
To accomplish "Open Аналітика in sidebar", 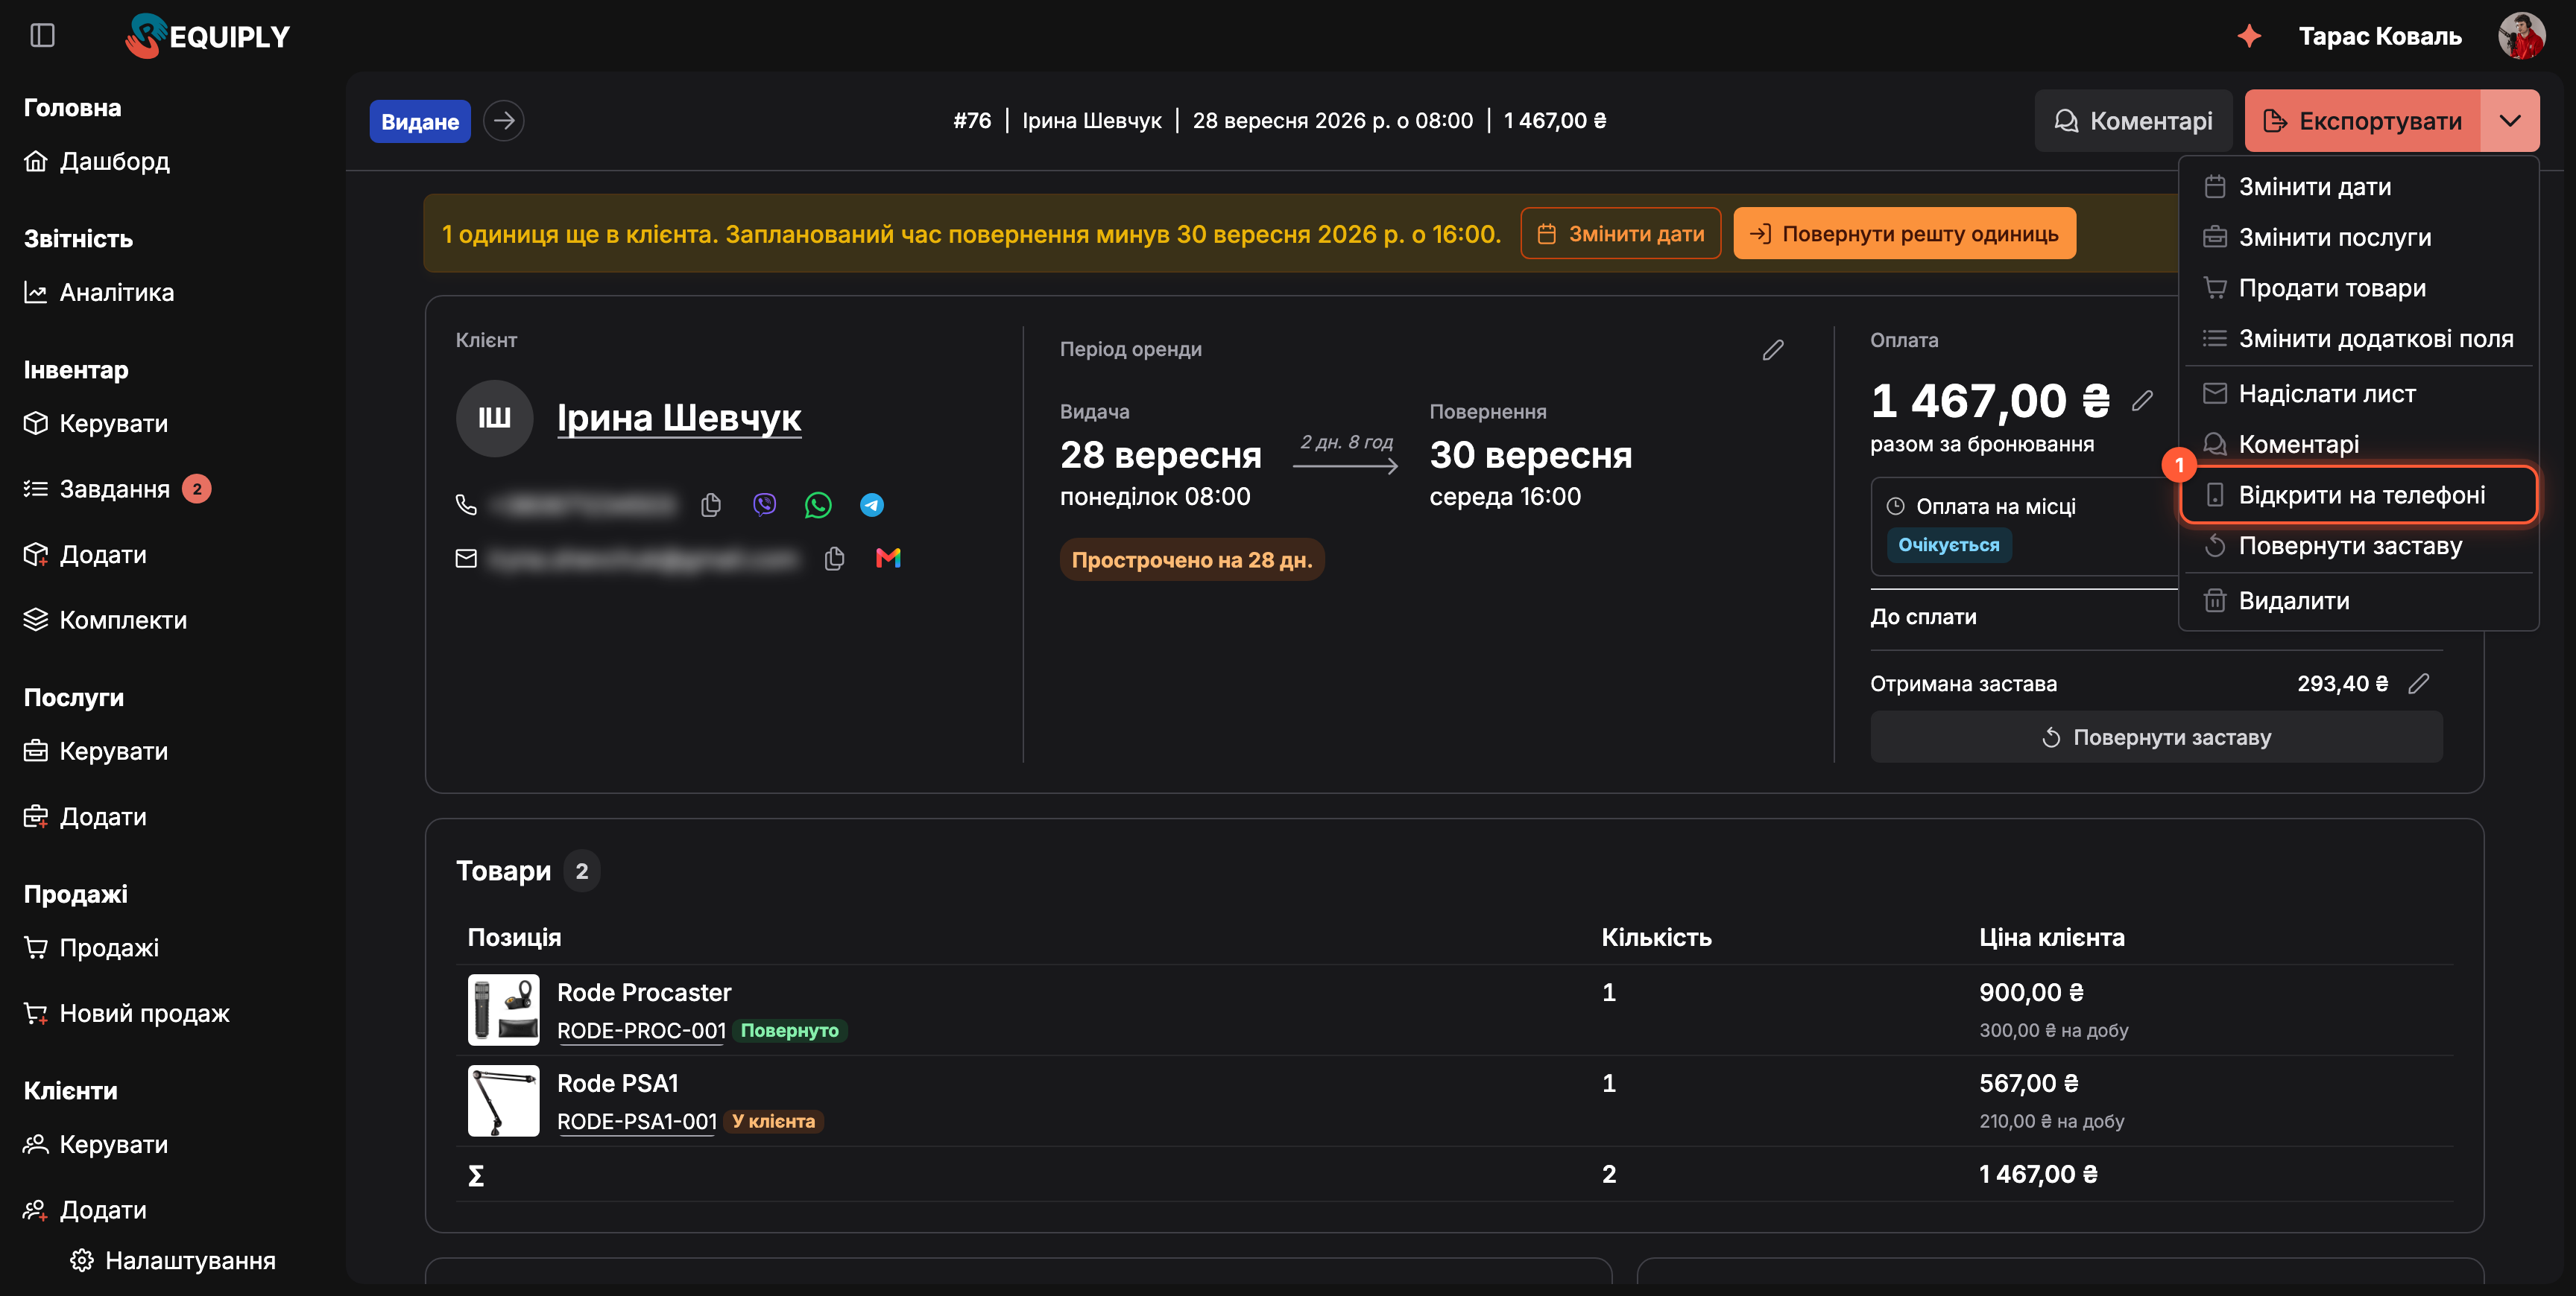I will [x=99, y=293].
